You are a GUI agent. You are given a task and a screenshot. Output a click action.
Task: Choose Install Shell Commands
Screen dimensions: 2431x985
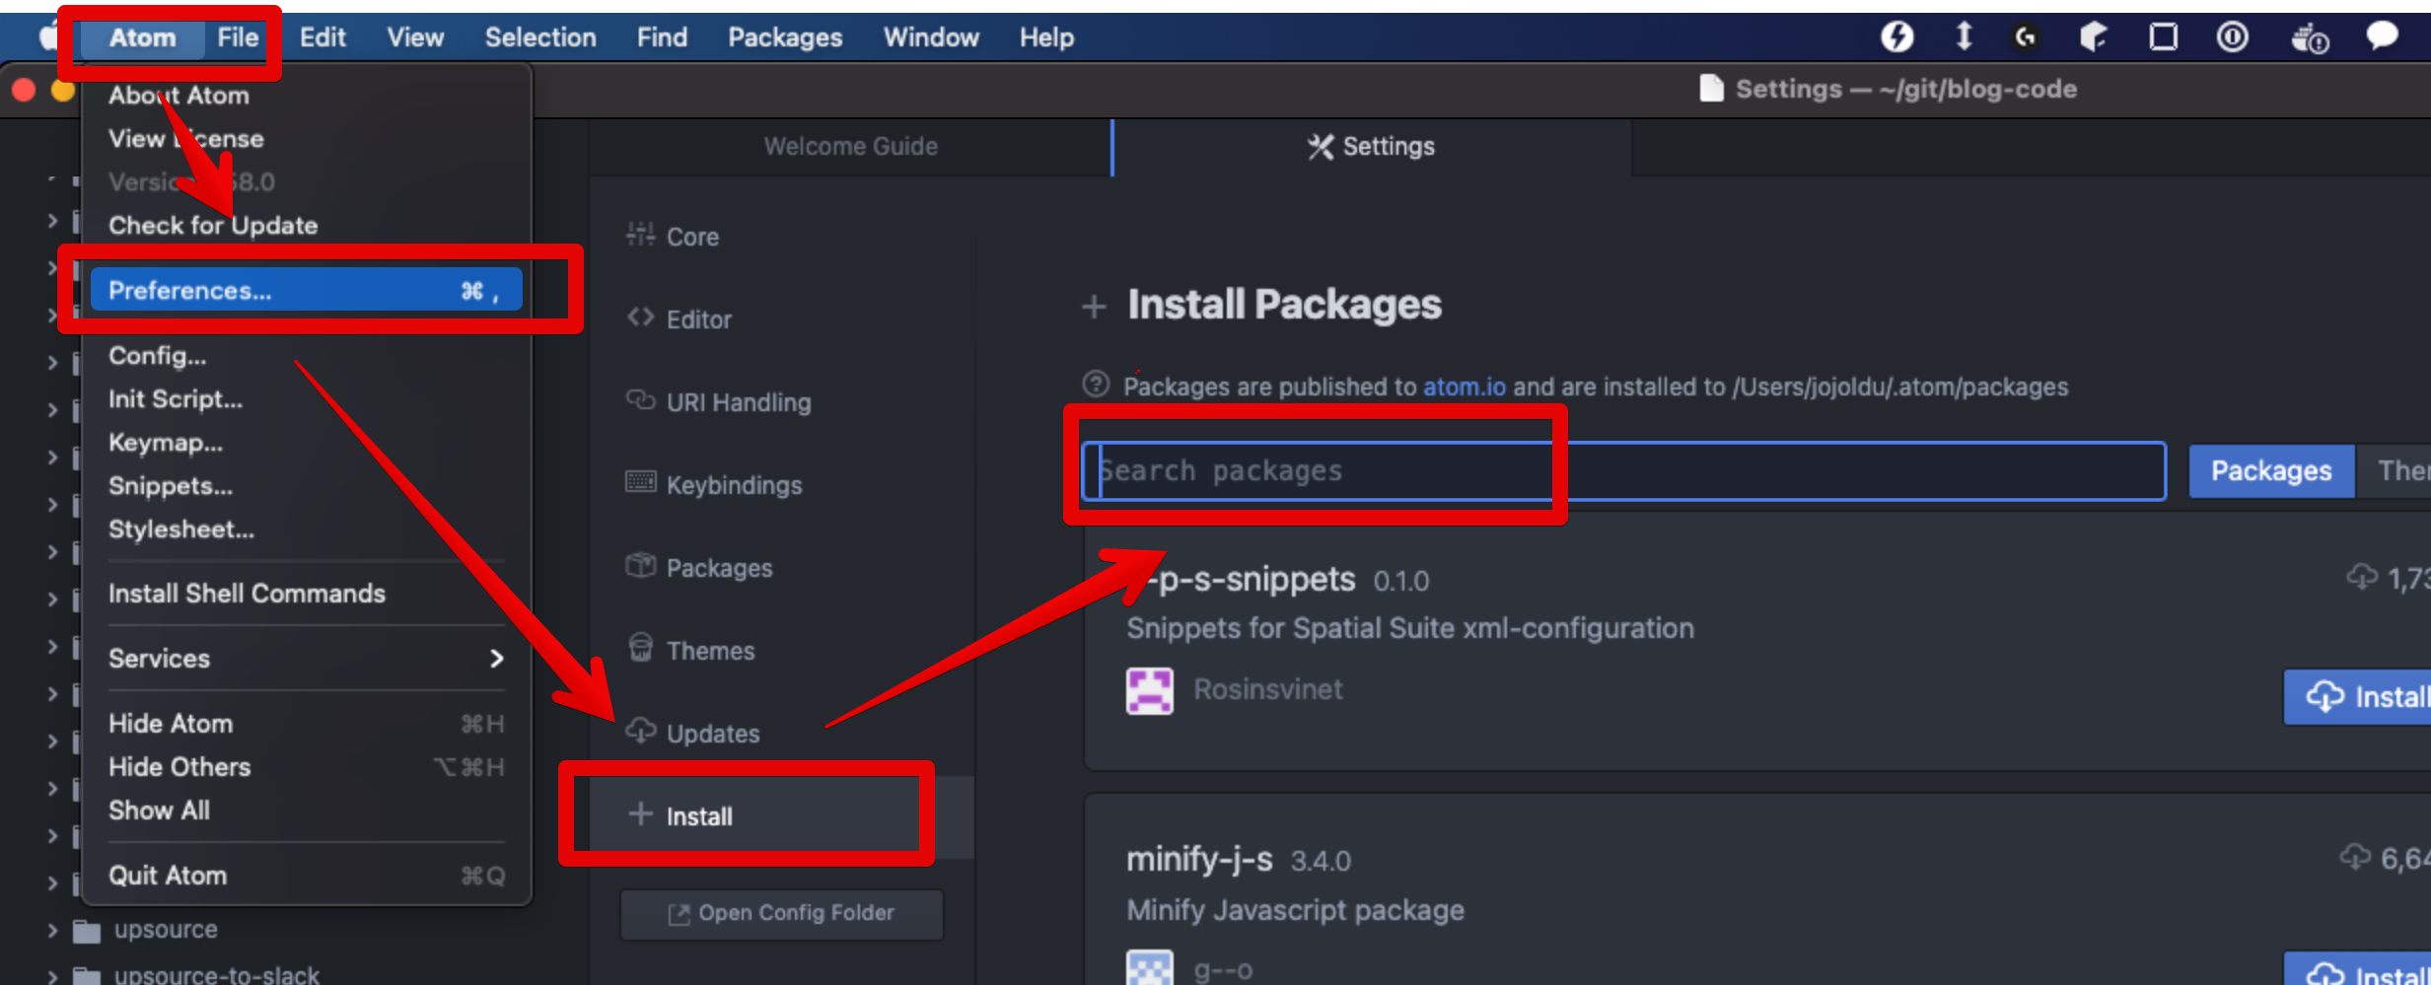(306, 594)
